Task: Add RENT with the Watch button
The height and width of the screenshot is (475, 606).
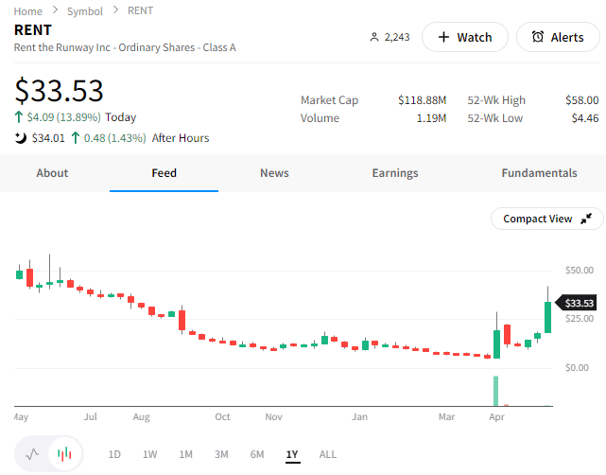Action: point(464,37)
